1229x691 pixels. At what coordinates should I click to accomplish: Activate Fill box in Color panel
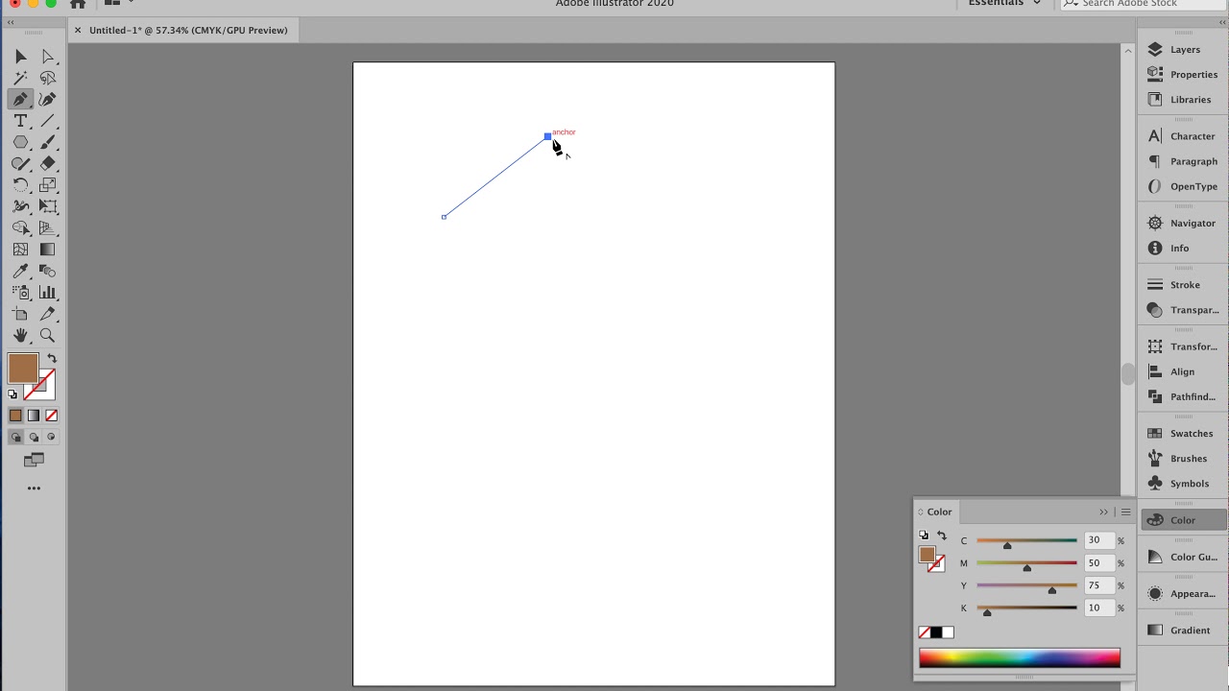point(927,554)
